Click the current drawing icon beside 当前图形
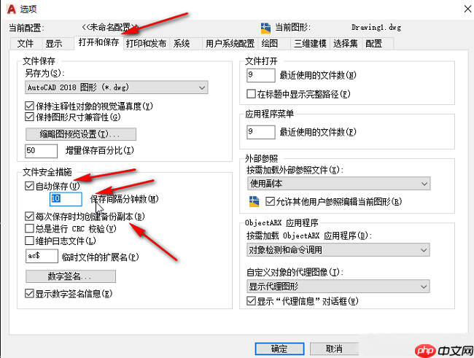The height and width of the screenshot is (358, 474). (x=265, y=28)
